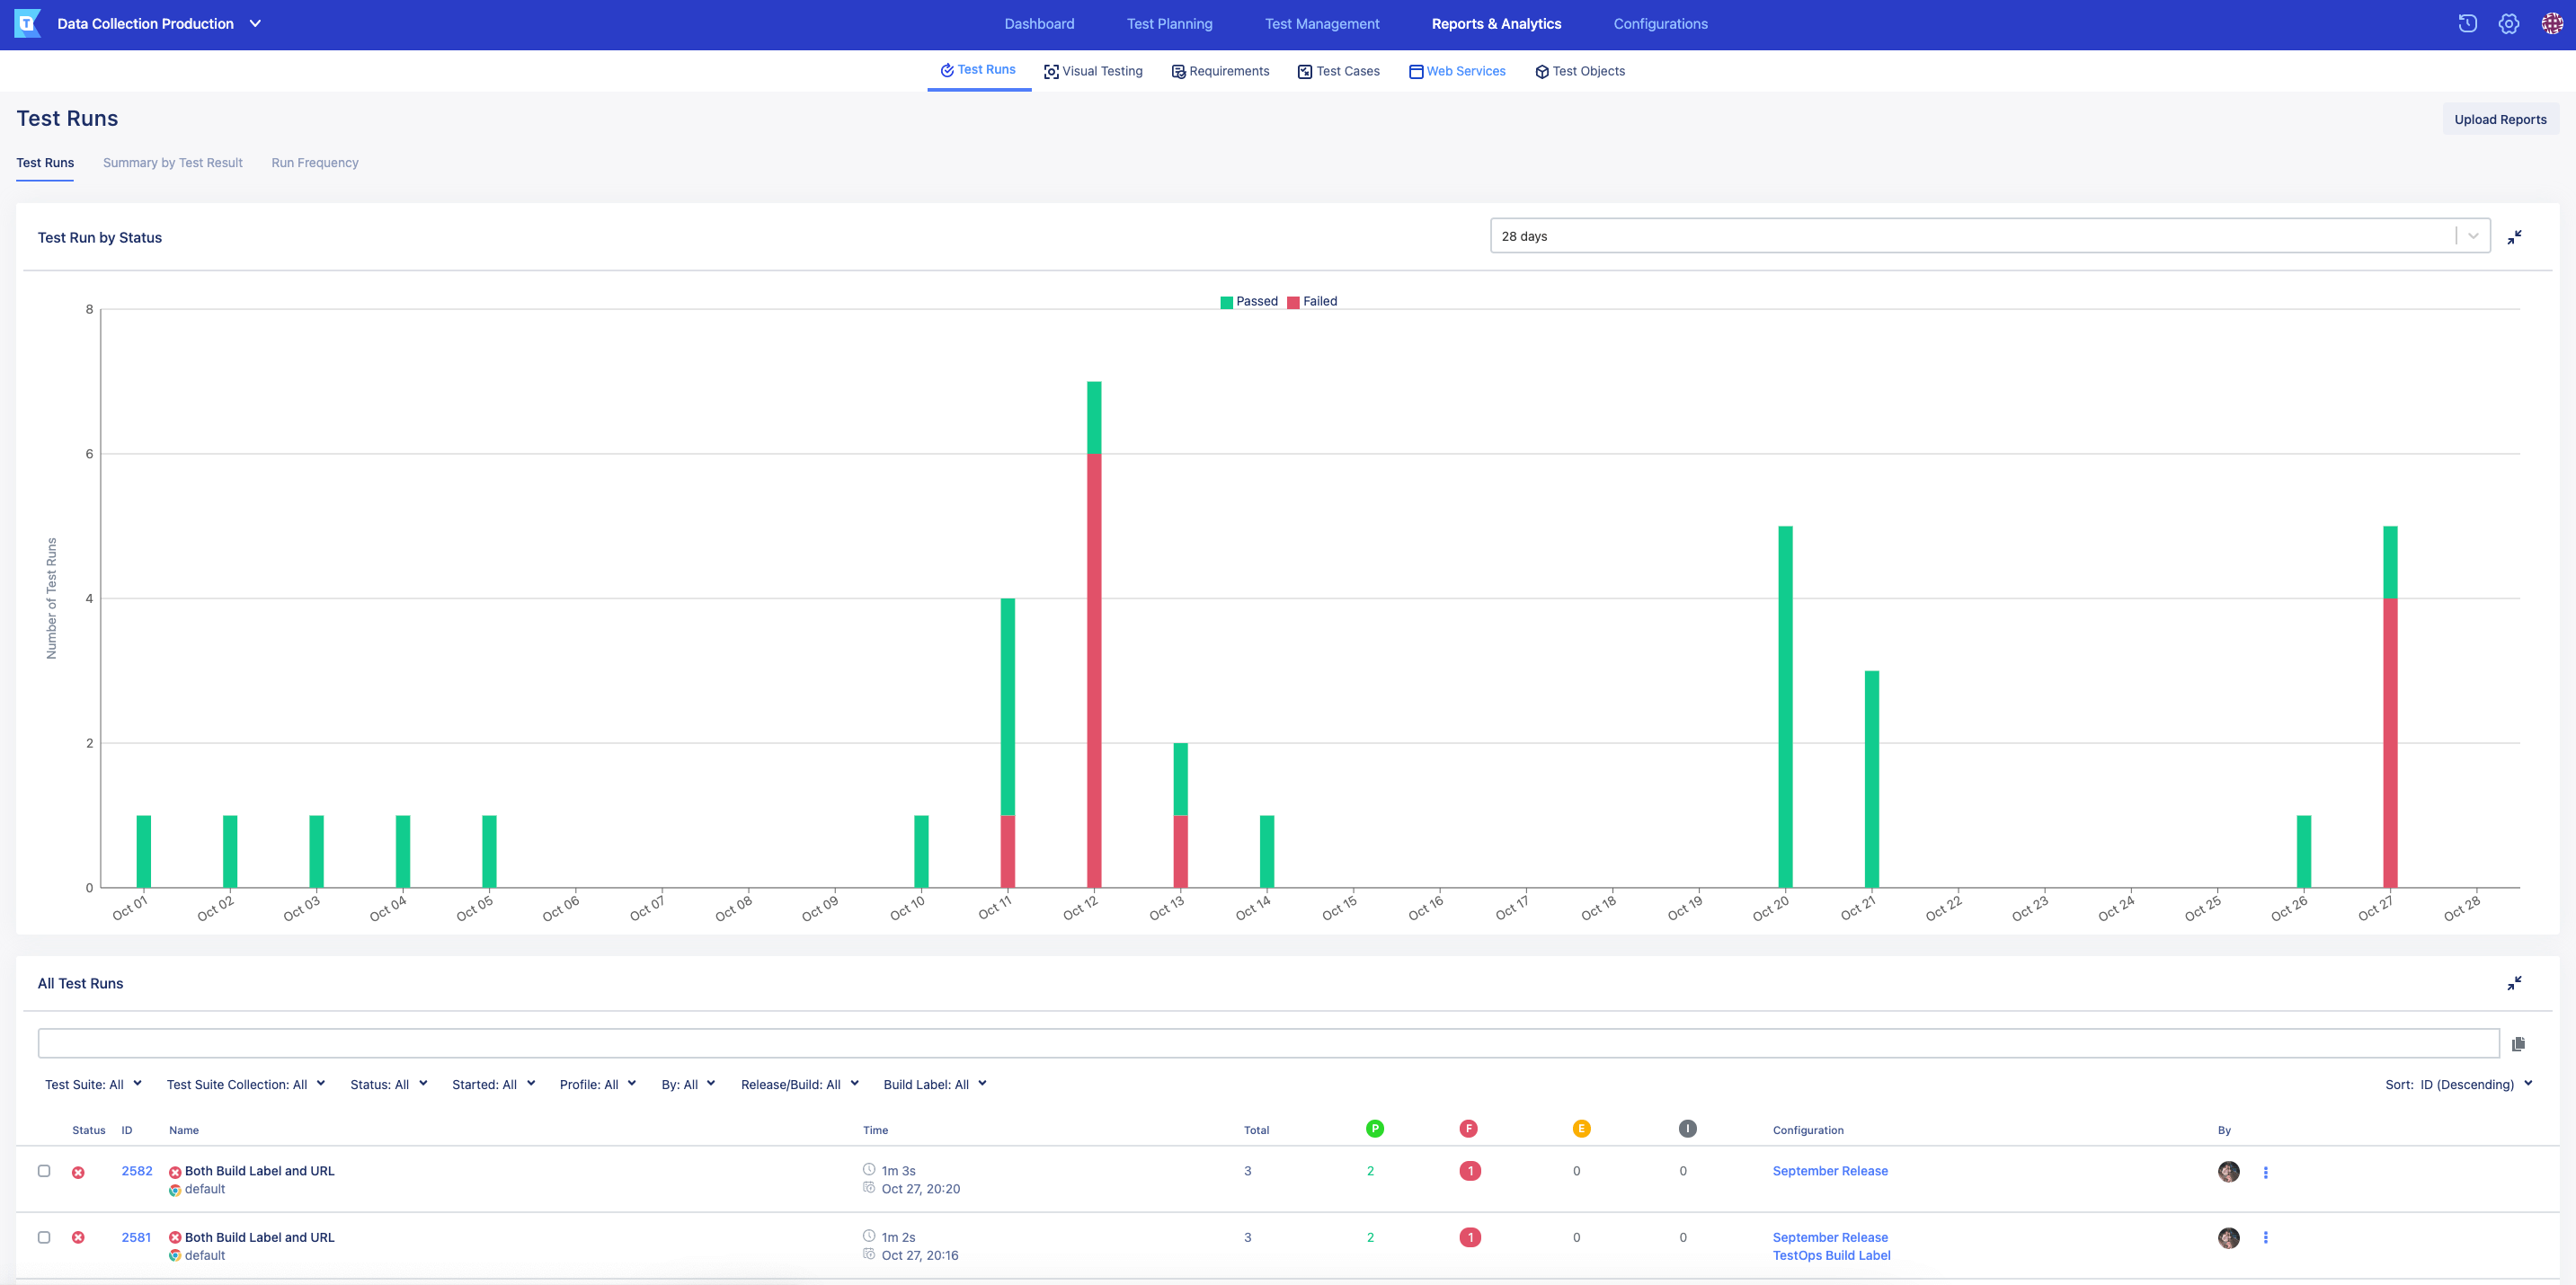Select the checkbox for test run 2582
The width and height of the screenshot is (2576, 1285).
click(44, 1170)
